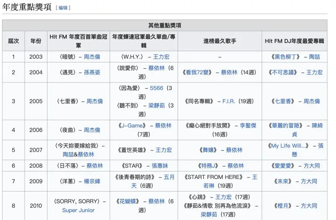This screenshot has height=220, width=336.
Task: Open 陶喆 link in 2003 row
Action: [x=314, y=57]
